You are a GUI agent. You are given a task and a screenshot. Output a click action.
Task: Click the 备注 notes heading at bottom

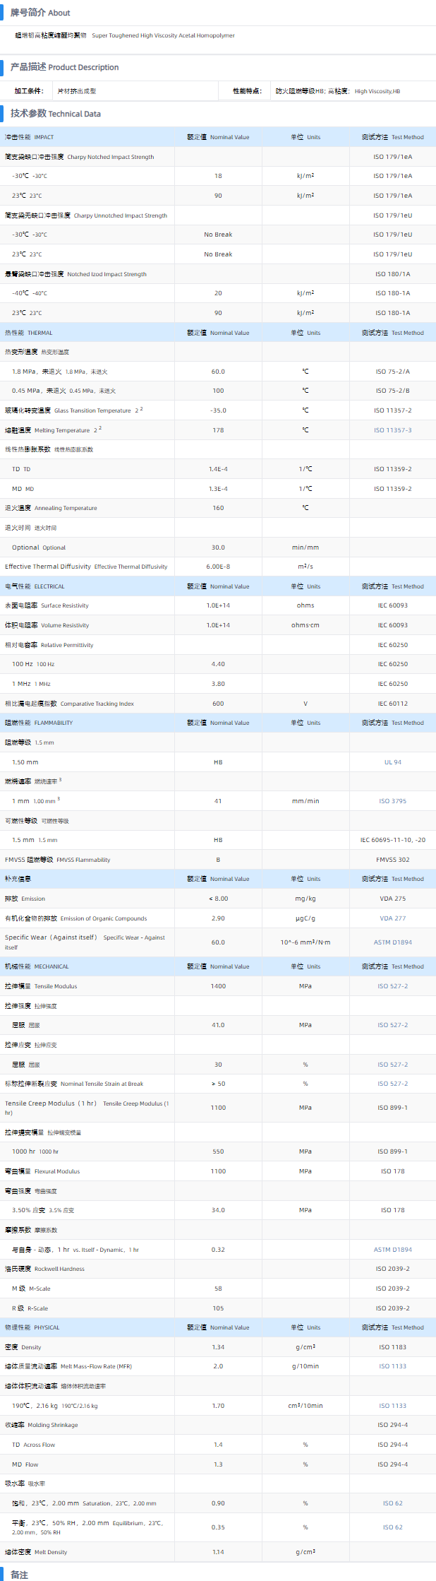[19, 1575]
